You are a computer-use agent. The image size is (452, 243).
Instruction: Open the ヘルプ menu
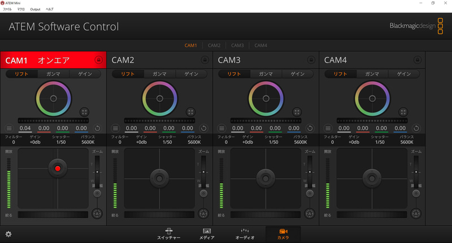point(50,9)
